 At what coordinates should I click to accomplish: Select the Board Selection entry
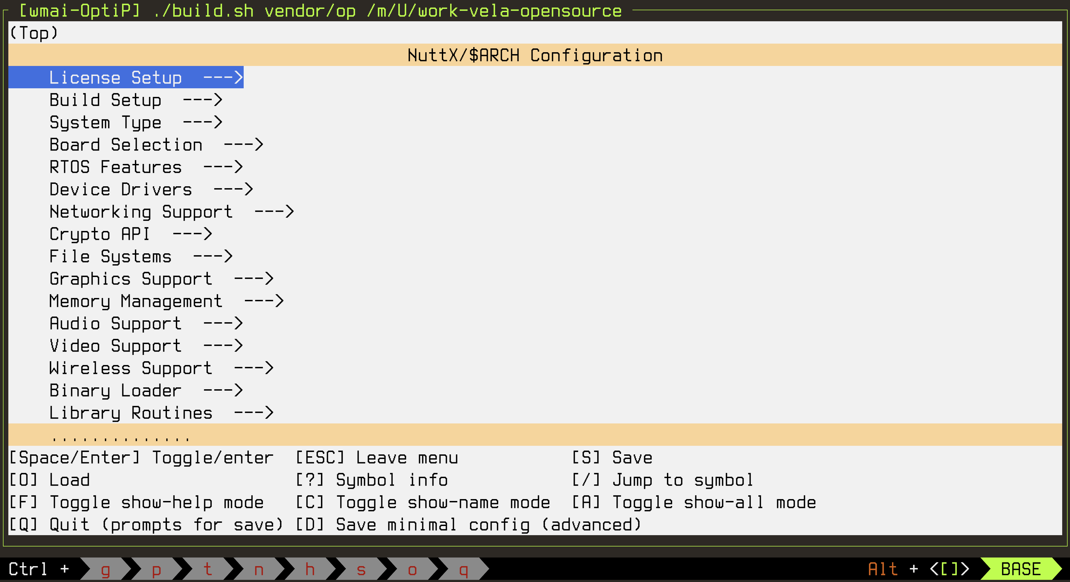click(156, 145)
